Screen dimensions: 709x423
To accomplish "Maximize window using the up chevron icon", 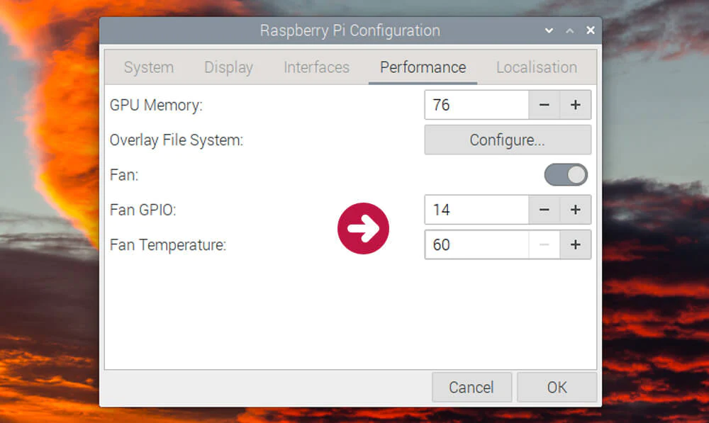I will click(569, 31).
